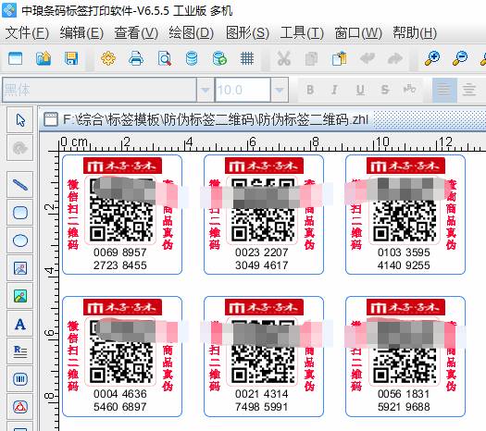This screenshot has width=486, height=431.
Task: Click the application logo in title bar
Action: tap(9, 10)
